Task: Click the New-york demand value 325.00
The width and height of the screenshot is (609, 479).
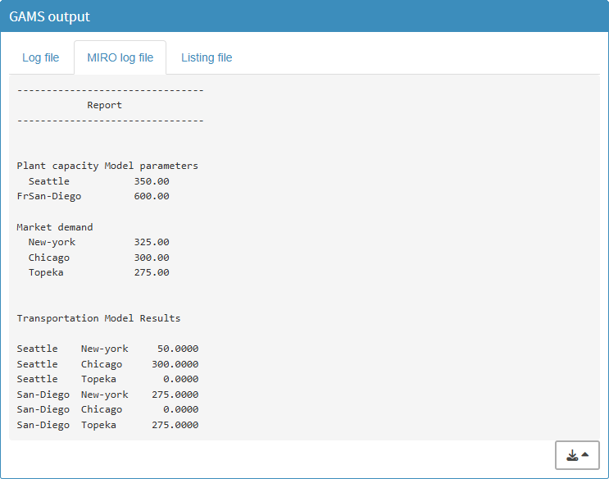Action: [152, 242]
